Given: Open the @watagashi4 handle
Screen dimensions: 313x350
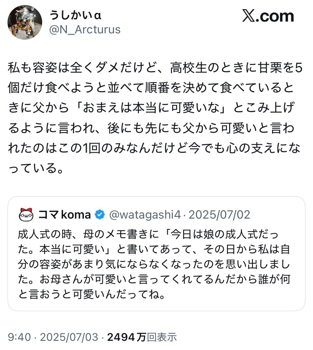Looking at the screenshot, I should coord(144,215).
